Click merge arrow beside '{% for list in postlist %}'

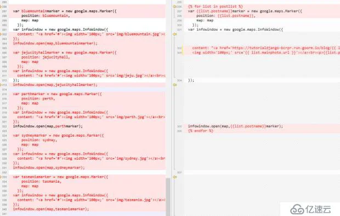pyautogui.click(x=174, y=7)
